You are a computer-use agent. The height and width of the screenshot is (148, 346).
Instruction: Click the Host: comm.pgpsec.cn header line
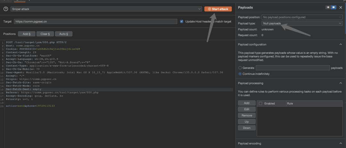click(23, 46)
